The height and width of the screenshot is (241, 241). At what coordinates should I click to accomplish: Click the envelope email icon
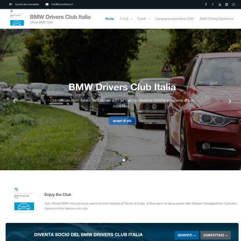(47, 4)
